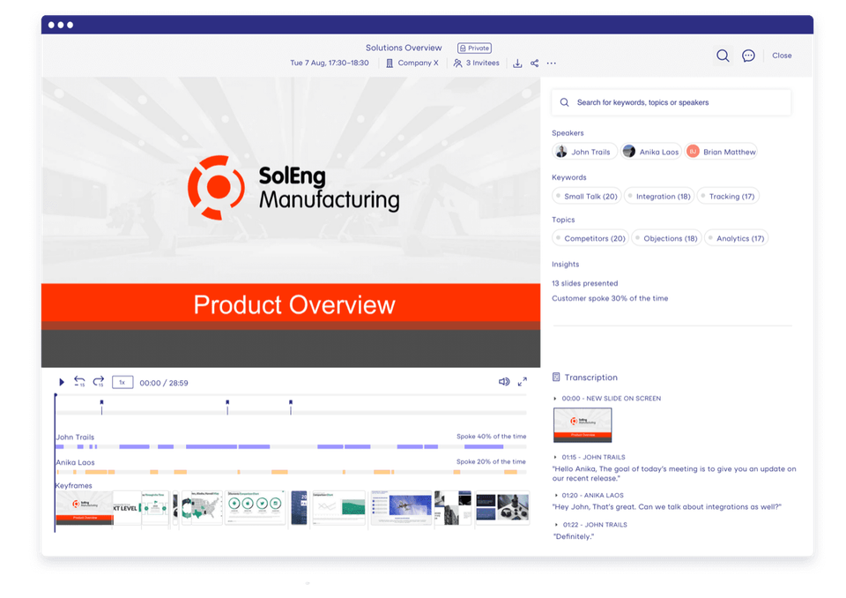Filter by speaker Brian Matthew

coord(721,152)
